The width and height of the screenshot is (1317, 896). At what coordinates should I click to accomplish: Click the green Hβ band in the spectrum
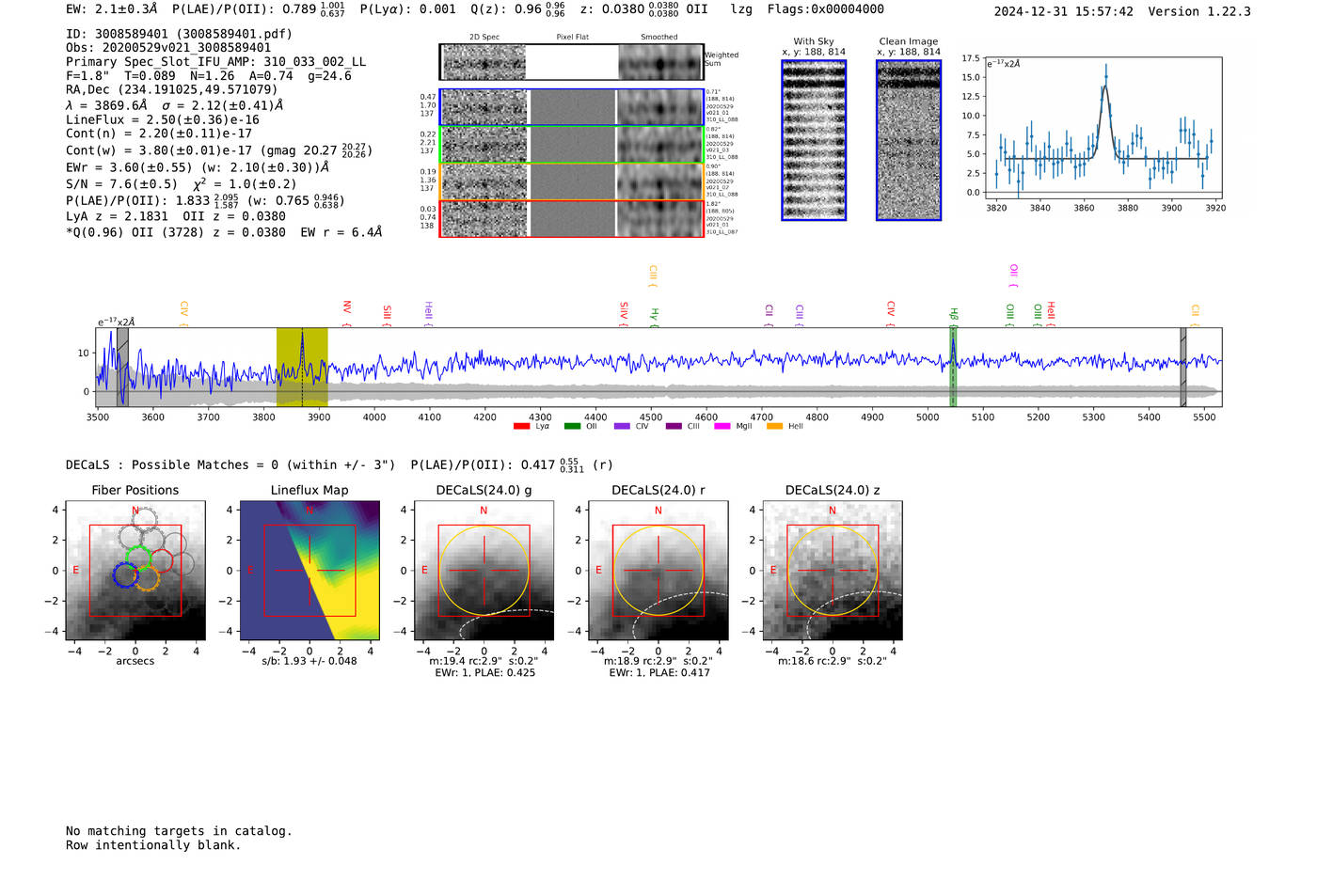click(953, 367)
